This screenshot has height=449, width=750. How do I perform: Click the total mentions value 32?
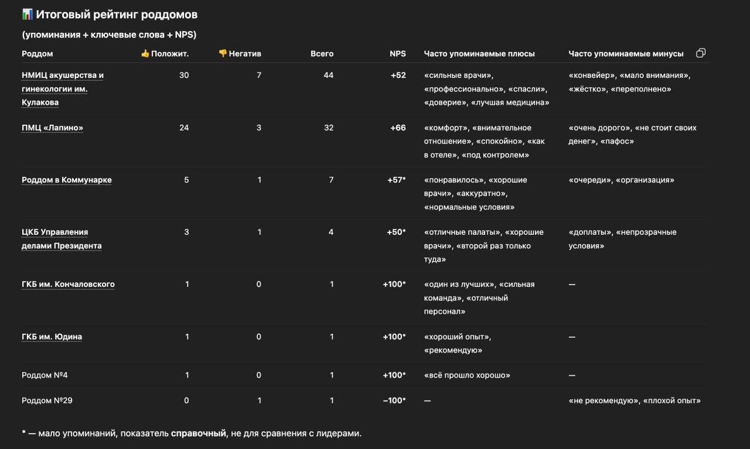pyautogui.click(x=328, y=128)
